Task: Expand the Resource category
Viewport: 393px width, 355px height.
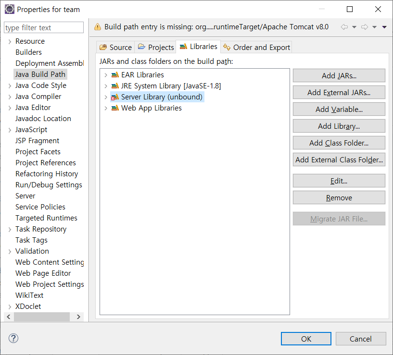Action: (x=10, y=41)
